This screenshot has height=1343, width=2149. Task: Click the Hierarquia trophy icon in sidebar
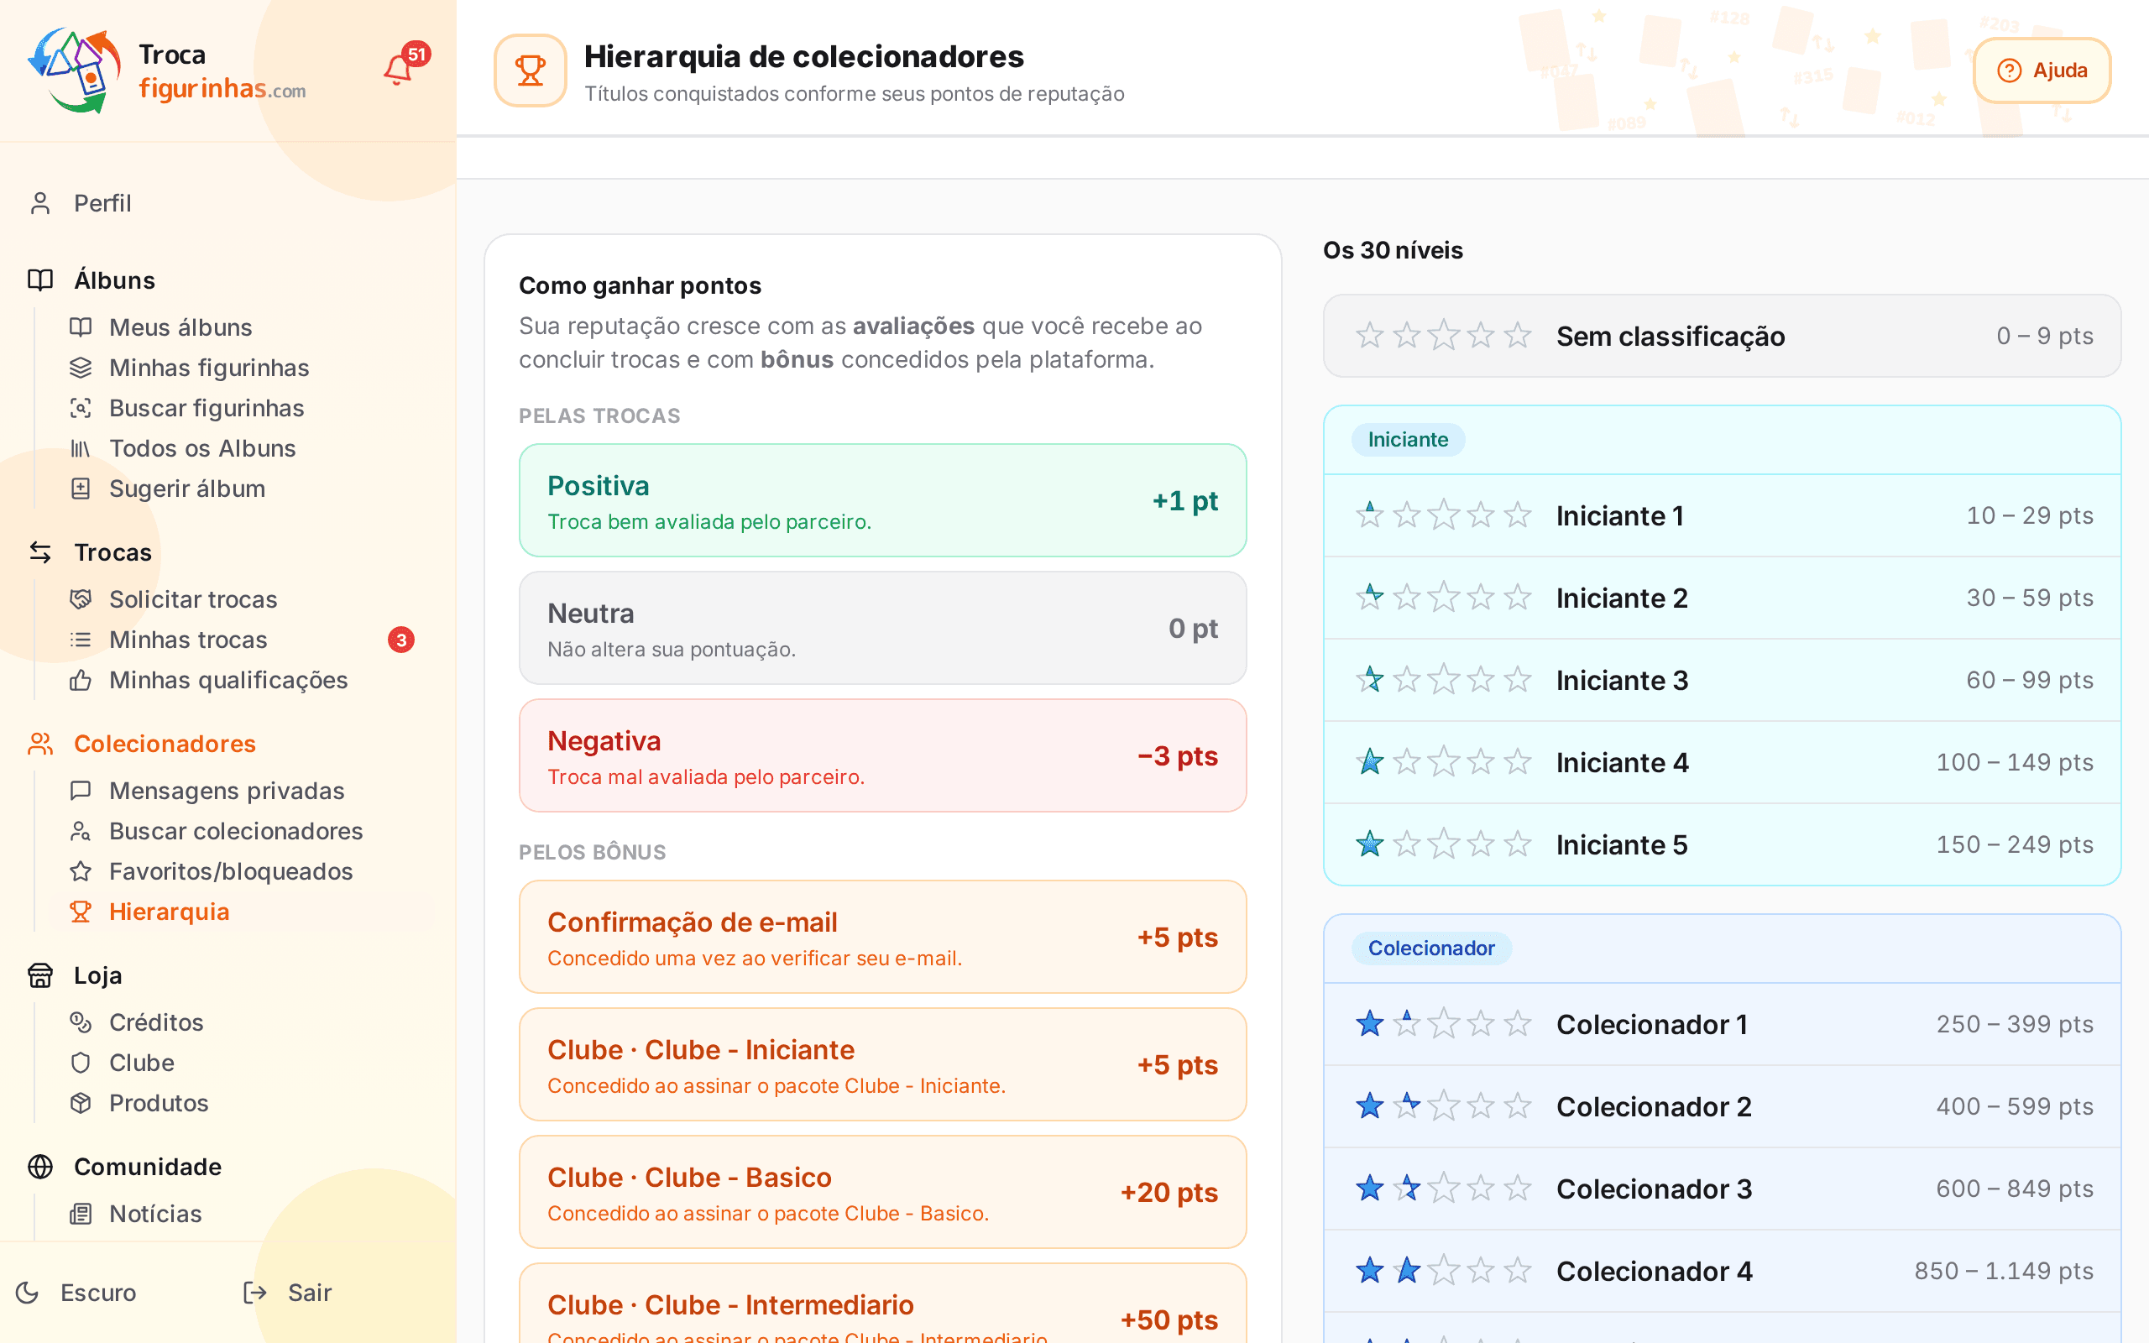tap(81, 912)
